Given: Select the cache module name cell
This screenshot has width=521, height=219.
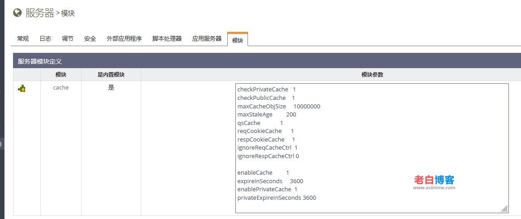Looking at the screenshot, I should [61, 88].
